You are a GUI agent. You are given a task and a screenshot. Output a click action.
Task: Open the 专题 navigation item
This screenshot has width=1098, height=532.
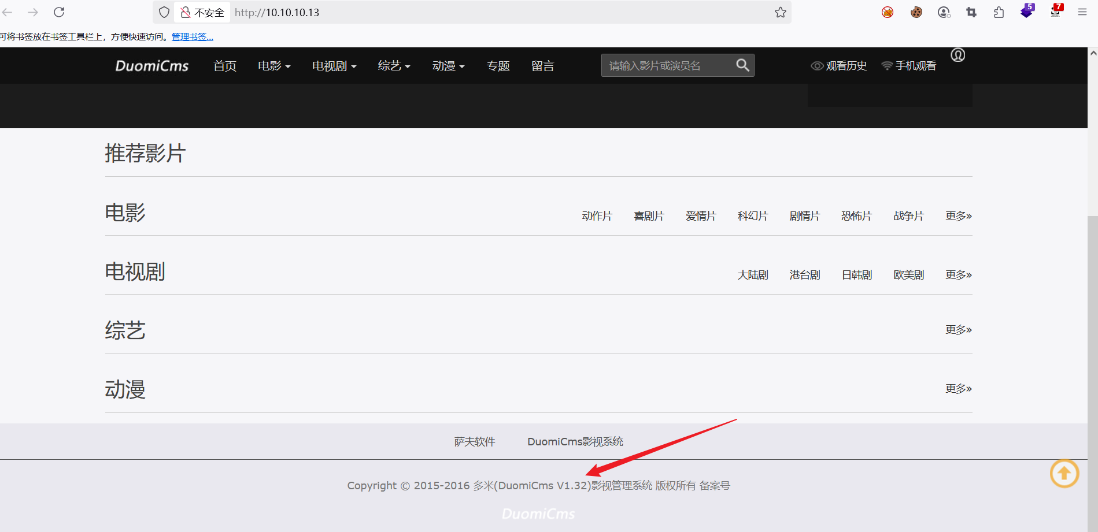pos(498,66)
